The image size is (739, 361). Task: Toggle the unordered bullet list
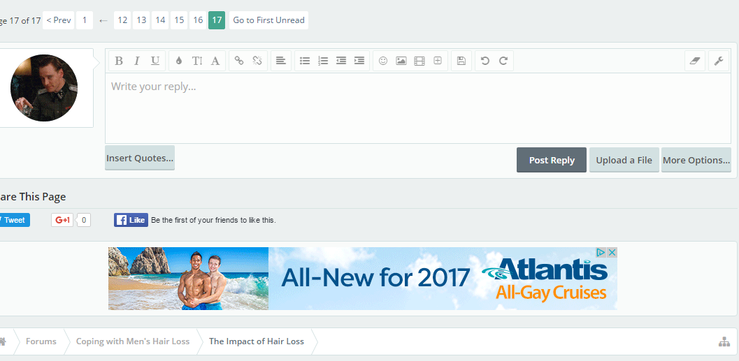pos(305,61)
